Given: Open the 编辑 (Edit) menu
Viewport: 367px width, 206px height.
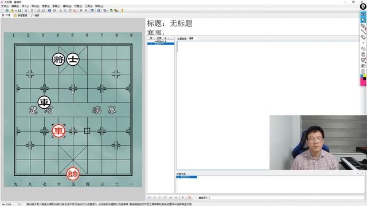Looking at the screenshot, I should click(15, 6).
